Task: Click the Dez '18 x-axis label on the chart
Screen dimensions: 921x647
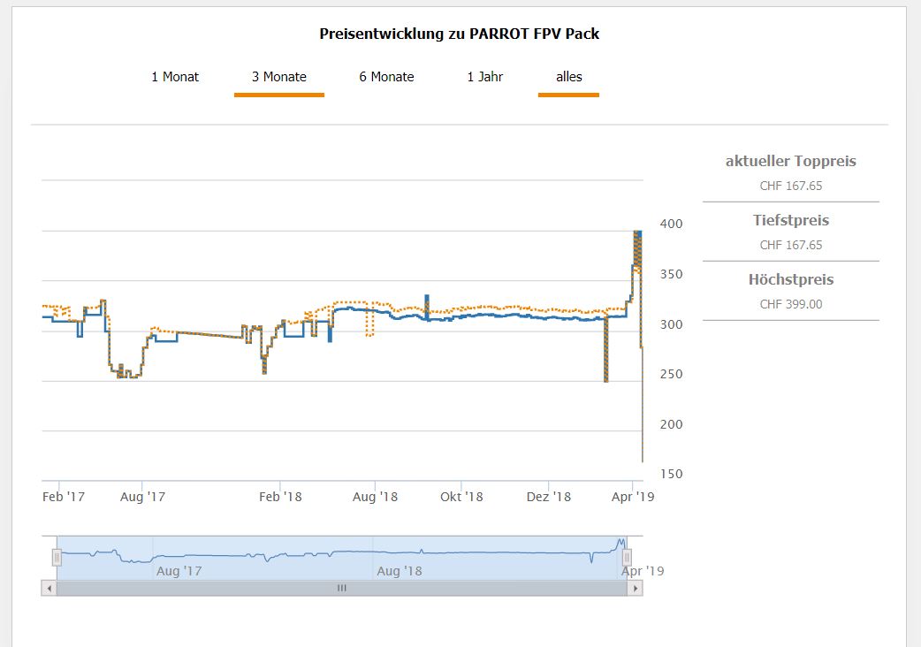Action: (548, 497)
